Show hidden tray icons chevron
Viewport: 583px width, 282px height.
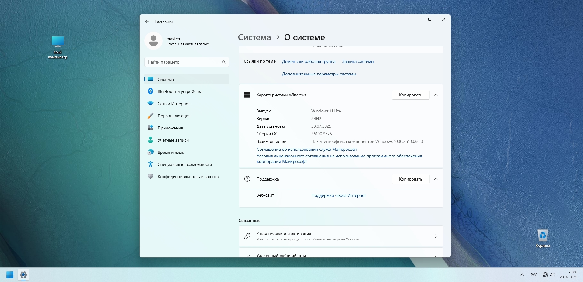point(522,275)
